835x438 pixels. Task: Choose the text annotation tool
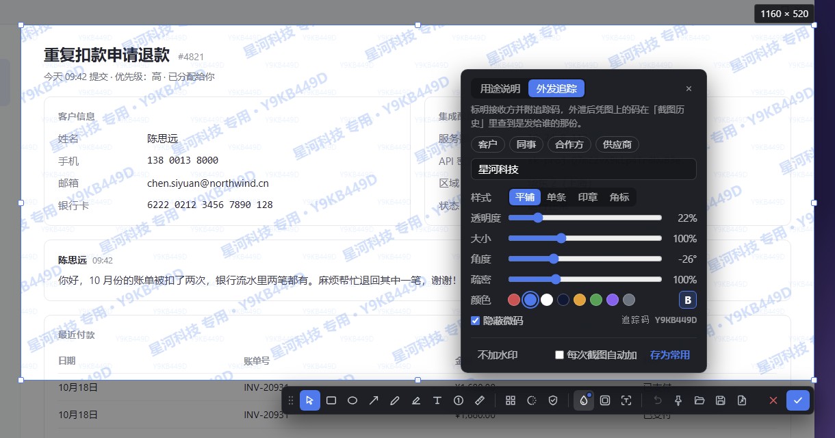437,400
